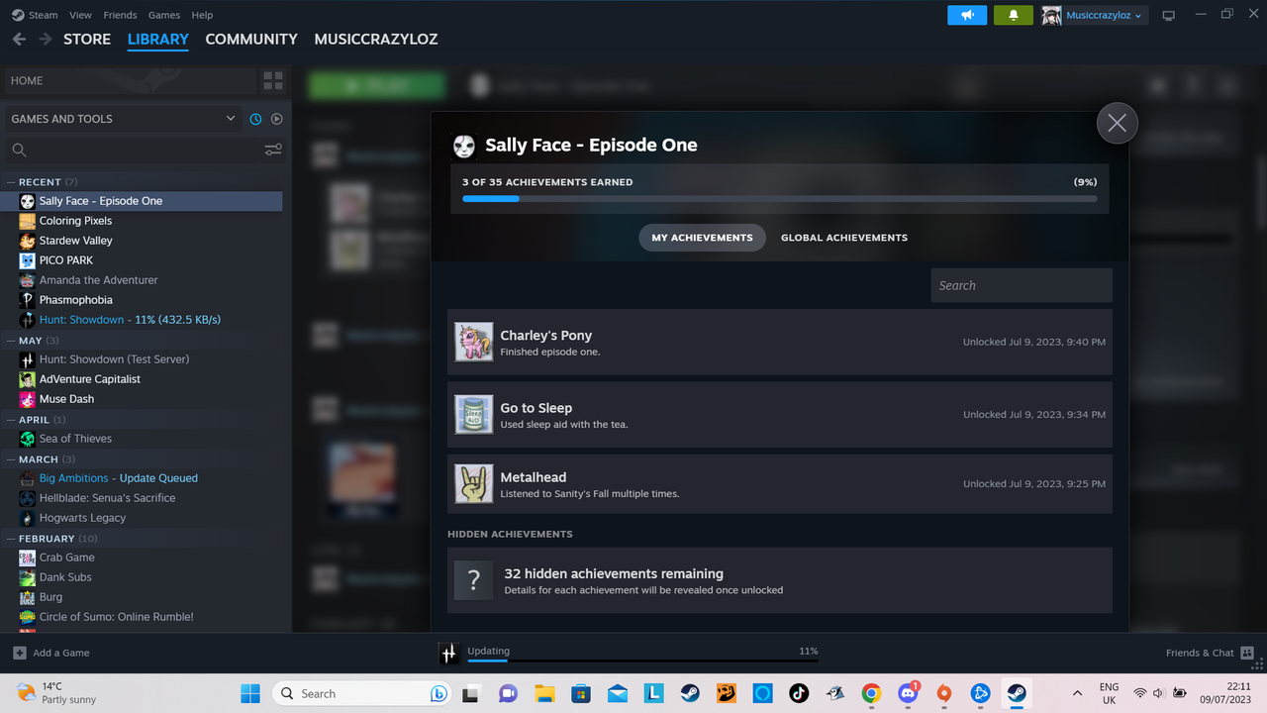The image size is (1267, 713).
Task: Open File Explorer from the taskbar
Action: 544,693
